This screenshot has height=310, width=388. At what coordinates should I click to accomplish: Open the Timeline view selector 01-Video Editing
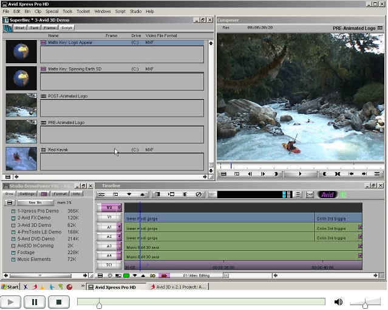[197, 275]
